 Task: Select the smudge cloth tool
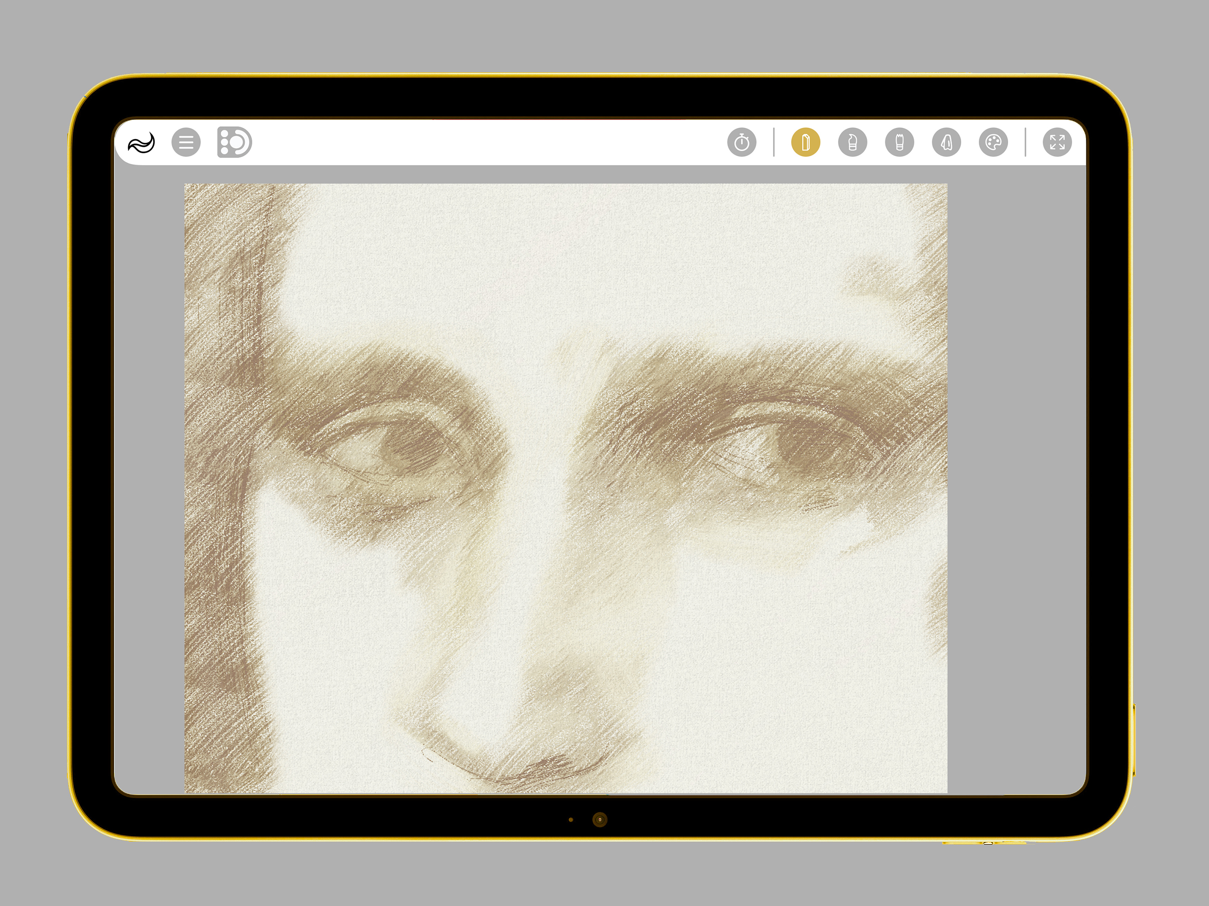tap(947, 142)
